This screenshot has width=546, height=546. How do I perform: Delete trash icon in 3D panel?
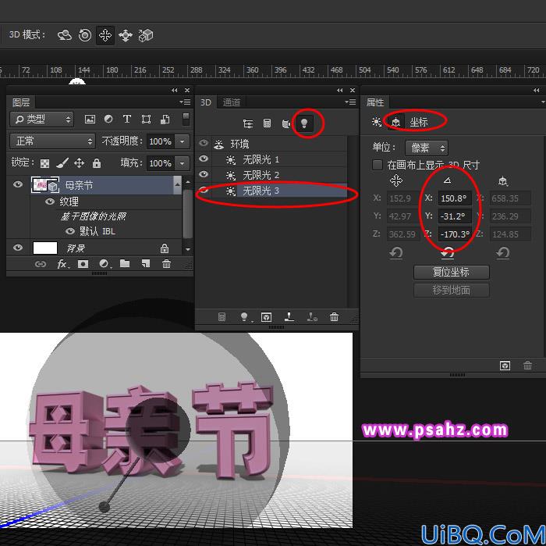click(334, 317)
